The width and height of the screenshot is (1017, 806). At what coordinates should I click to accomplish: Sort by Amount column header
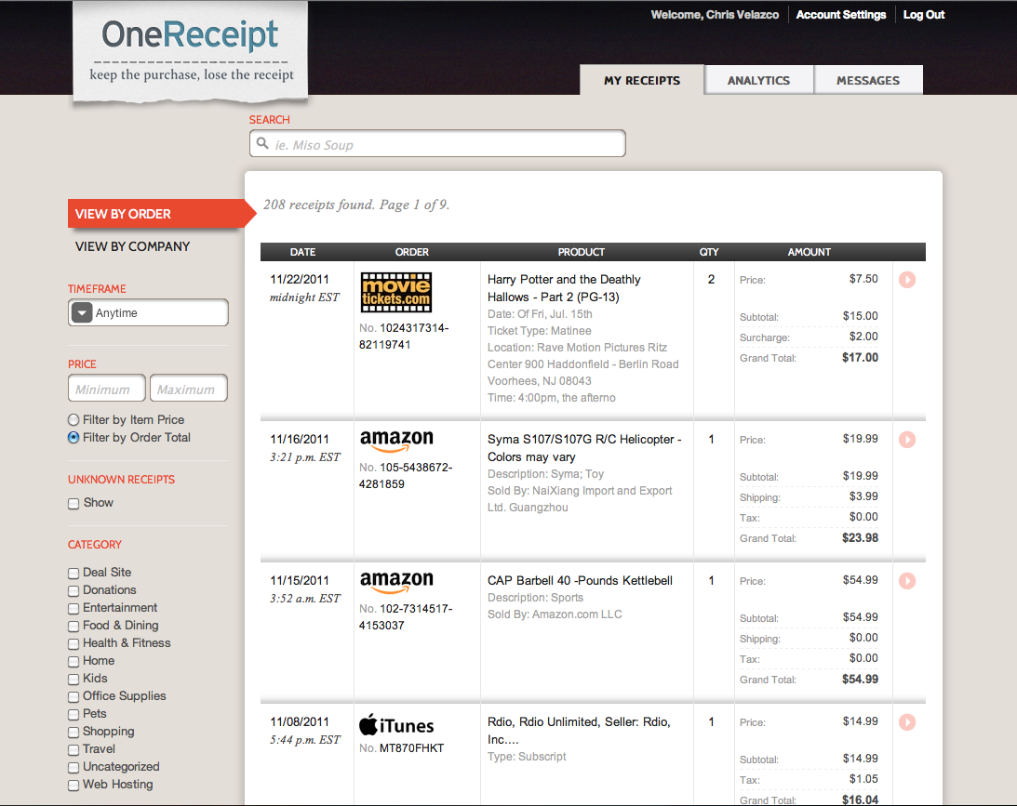pos(809,252)
